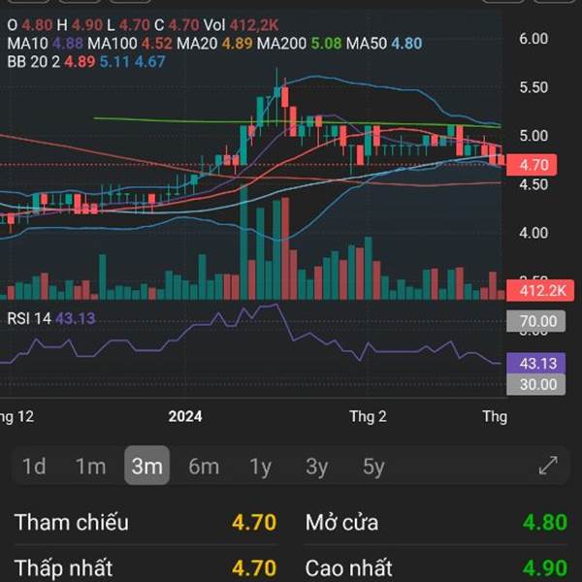Switch chart to 6m range
This screenshot has height=582, width=582.
(x=204, y=467)
